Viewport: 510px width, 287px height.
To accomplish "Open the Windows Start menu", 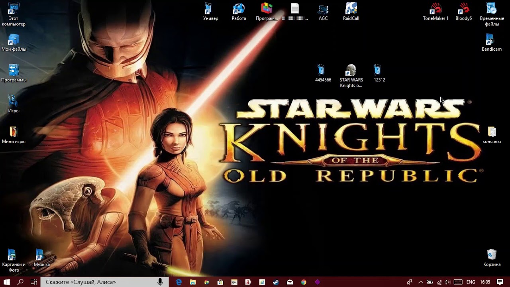I will click(7, 282).
